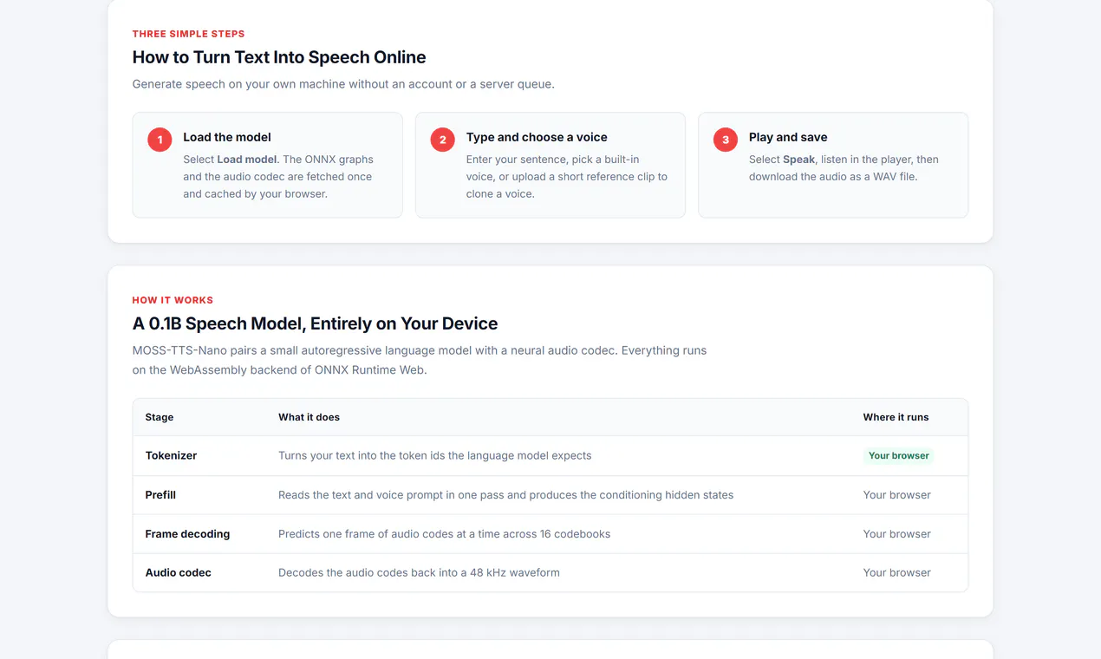Click the bold 'Load model' text in step one

pos(247,160)
